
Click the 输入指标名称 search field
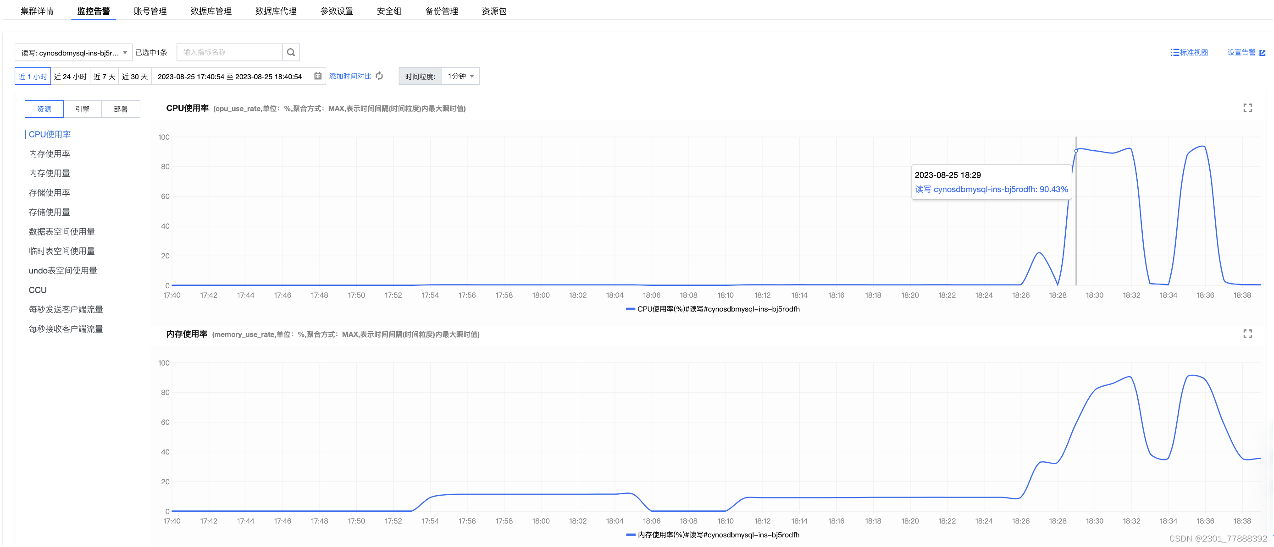coord(229,52)
